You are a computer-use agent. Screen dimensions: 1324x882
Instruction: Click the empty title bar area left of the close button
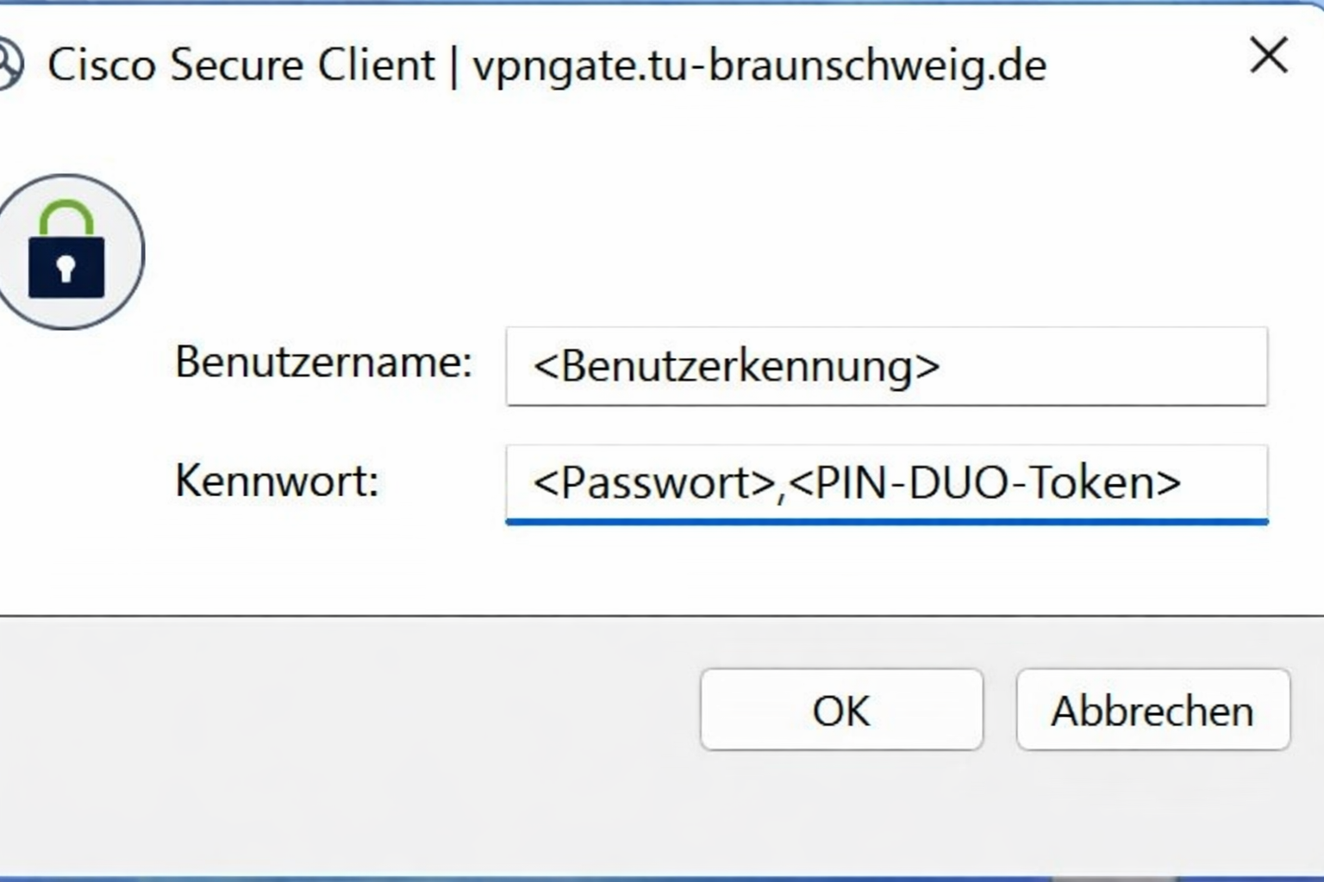click(x=1146, y=65)
